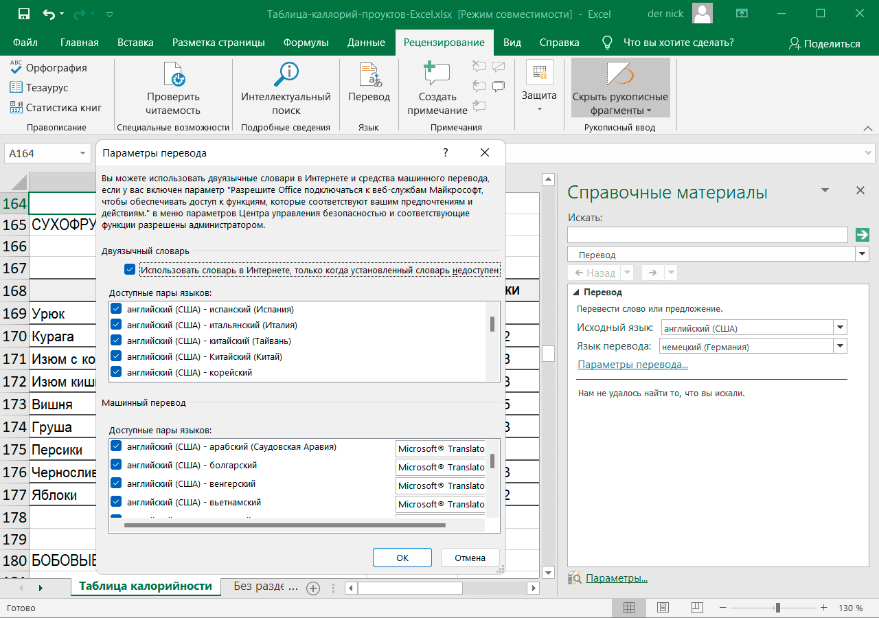Switch to Page Layout view icon
Viewport: 879px width, 618px height.
tap(663, 608)
